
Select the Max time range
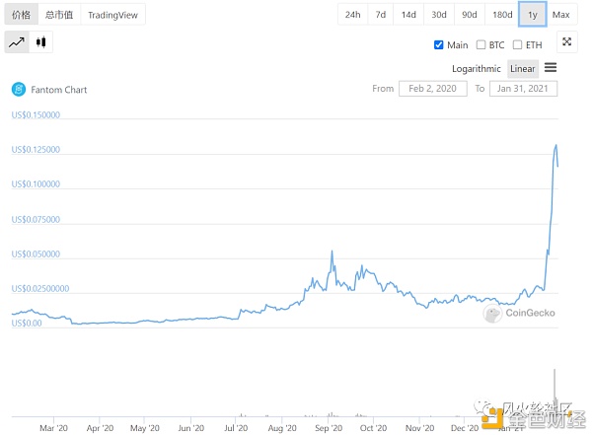[x=561, y=15]
